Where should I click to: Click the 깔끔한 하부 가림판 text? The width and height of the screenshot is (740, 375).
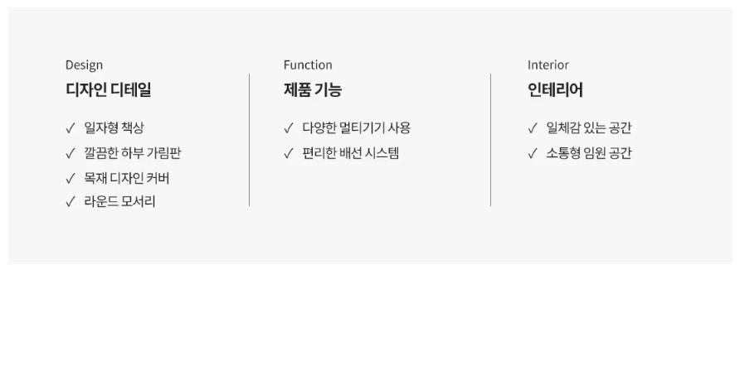tap(133, 153)
